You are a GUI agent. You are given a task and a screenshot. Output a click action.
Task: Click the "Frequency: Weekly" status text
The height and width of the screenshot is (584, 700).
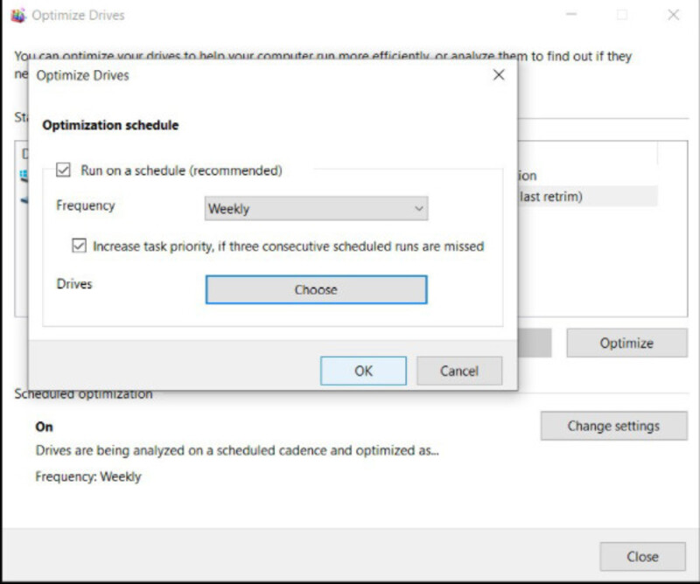[88, 476]
